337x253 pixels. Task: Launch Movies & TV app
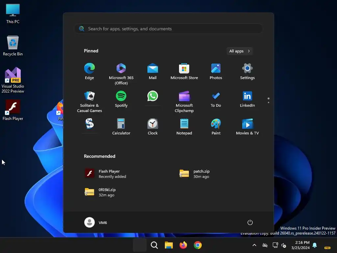[x=247, y=127]
